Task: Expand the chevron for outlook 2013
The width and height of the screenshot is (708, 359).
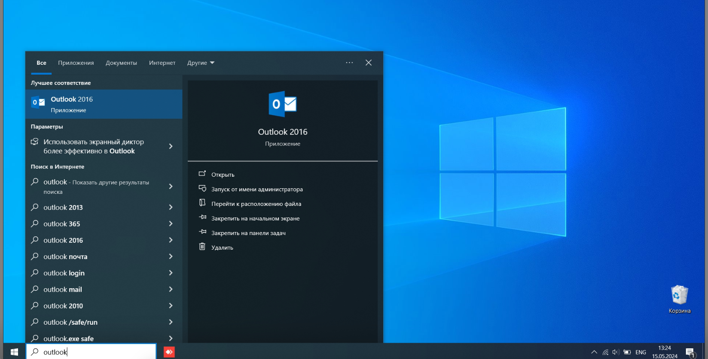Action: [171, 207]
